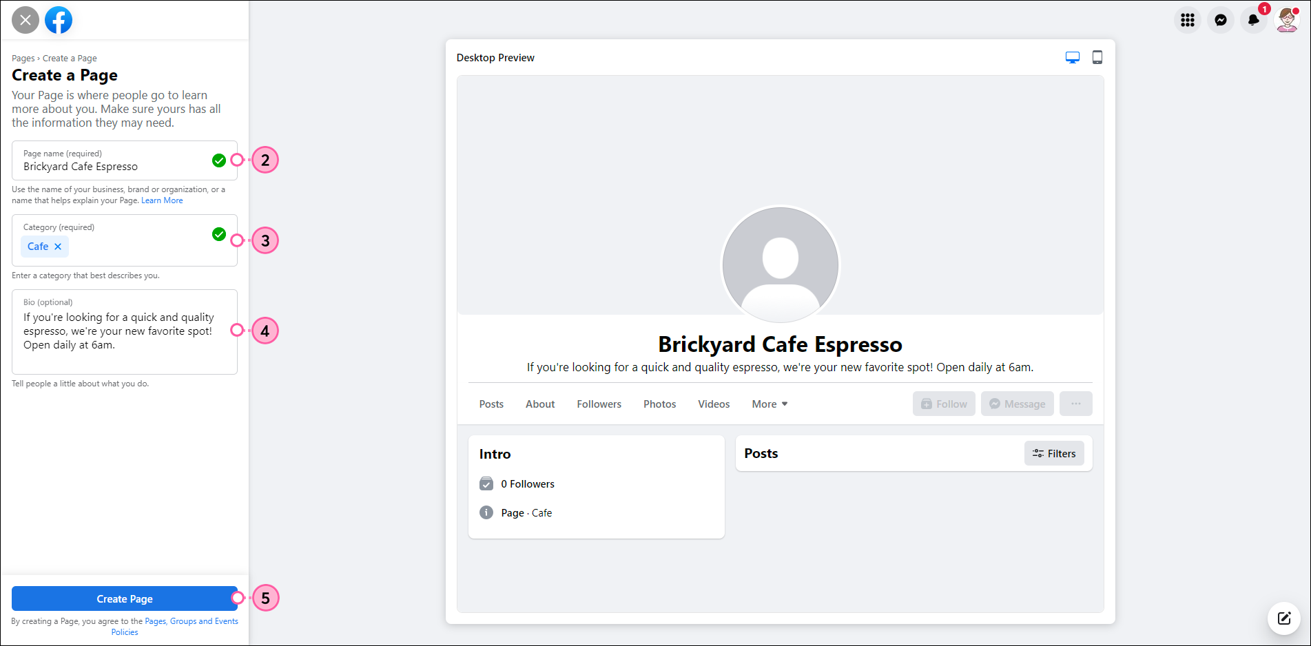Click the Create Page button
Image resolution: width=1311 pixels, height=646 pixels.
[x=125, y=598]
